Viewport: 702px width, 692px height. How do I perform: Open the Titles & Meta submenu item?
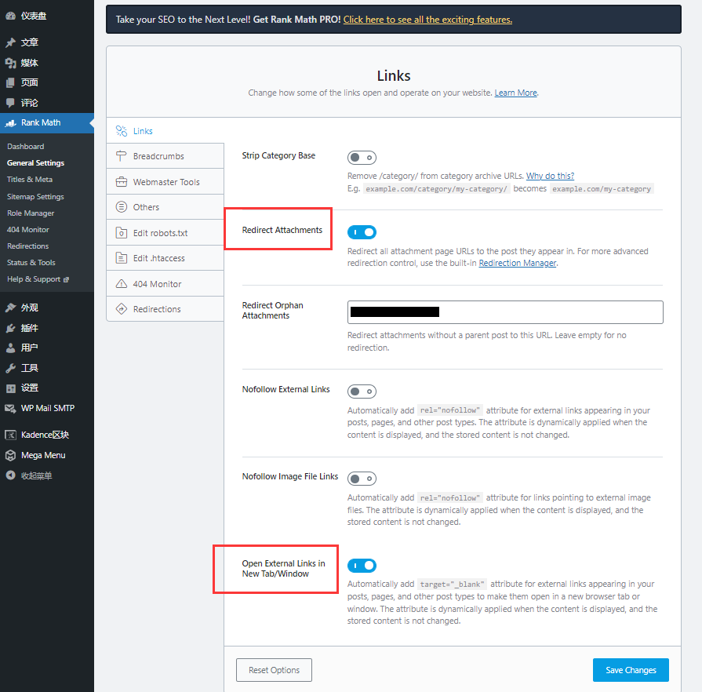(x=30, y=179)
